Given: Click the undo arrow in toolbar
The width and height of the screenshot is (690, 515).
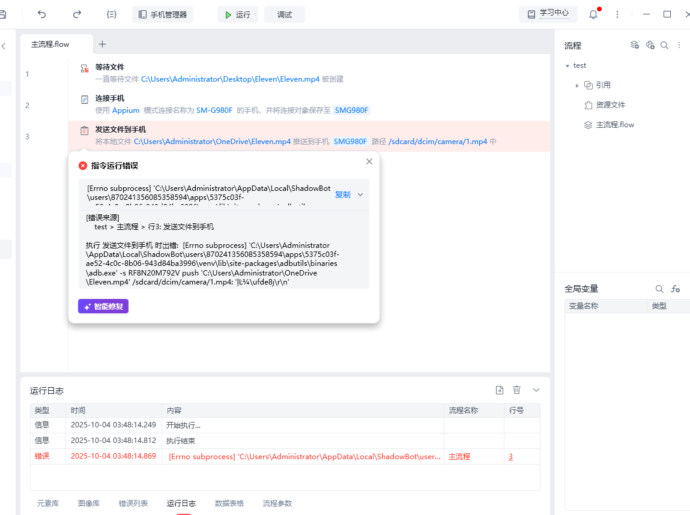Looking at the screenshot, I should 42,14.
